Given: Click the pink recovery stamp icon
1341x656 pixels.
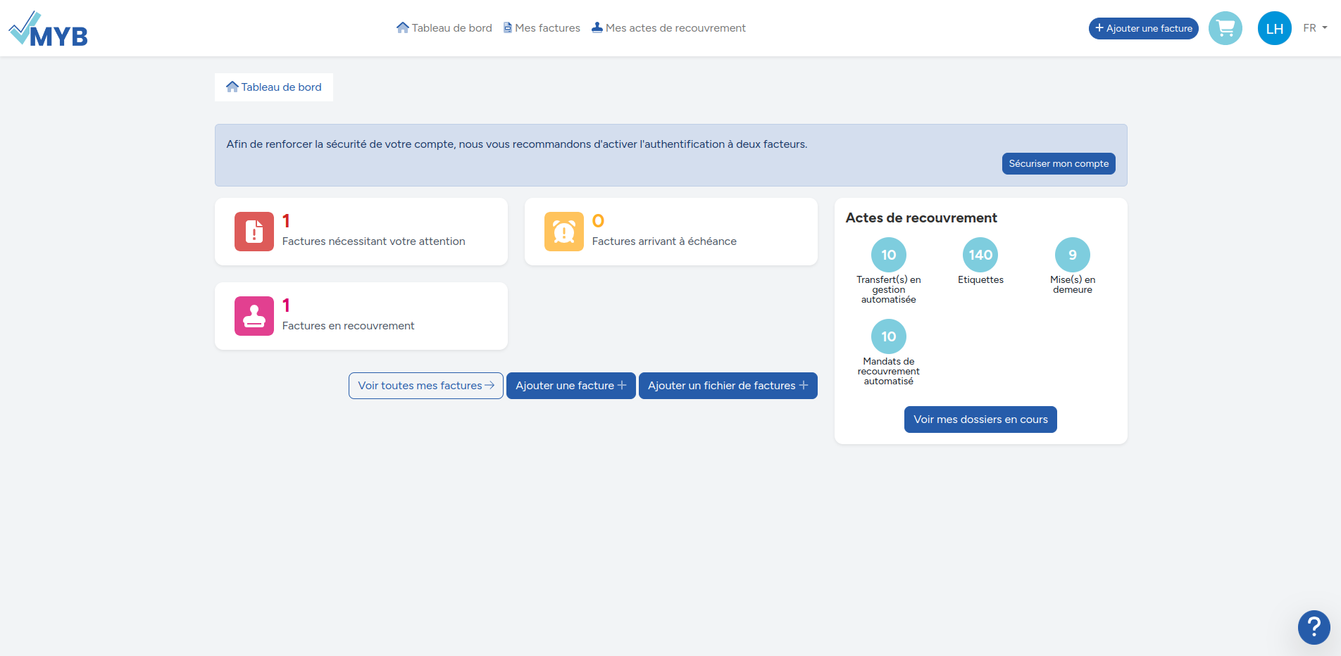Looking at the screenshot, I should tap(254, 316).
